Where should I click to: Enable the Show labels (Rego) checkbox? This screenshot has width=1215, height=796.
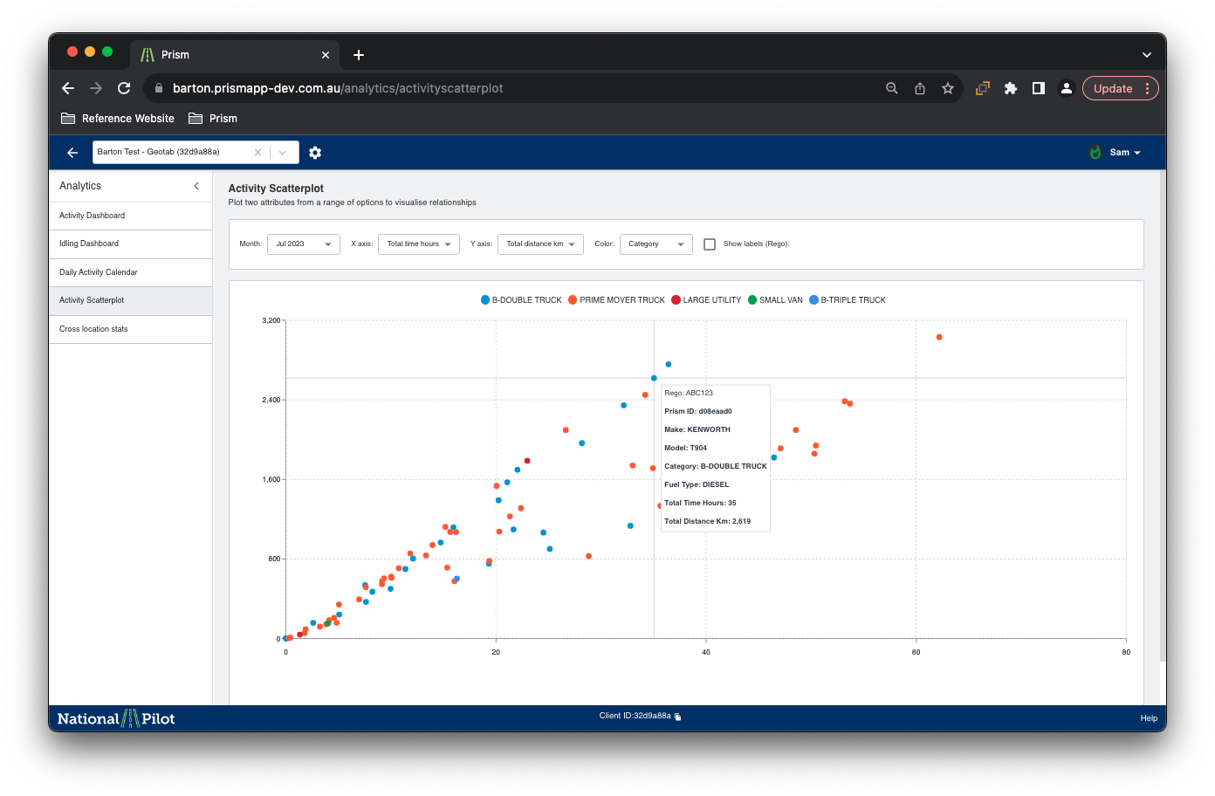click(710, 244)
